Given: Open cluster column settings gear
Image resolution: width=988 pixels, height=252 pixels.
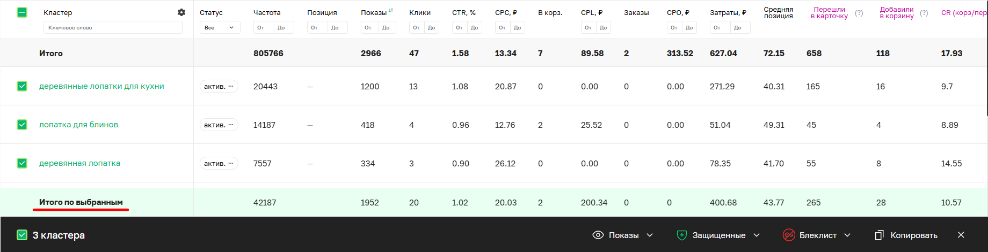Looking at the screenshot, I should 181,12.
